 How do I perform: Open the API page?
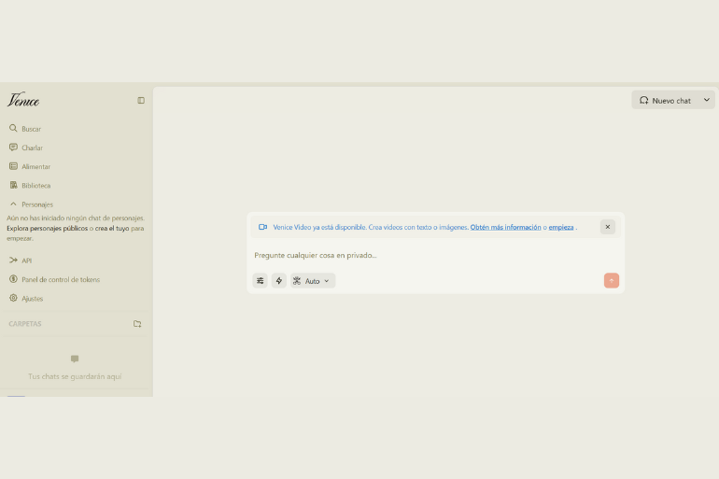coord(26,261)
